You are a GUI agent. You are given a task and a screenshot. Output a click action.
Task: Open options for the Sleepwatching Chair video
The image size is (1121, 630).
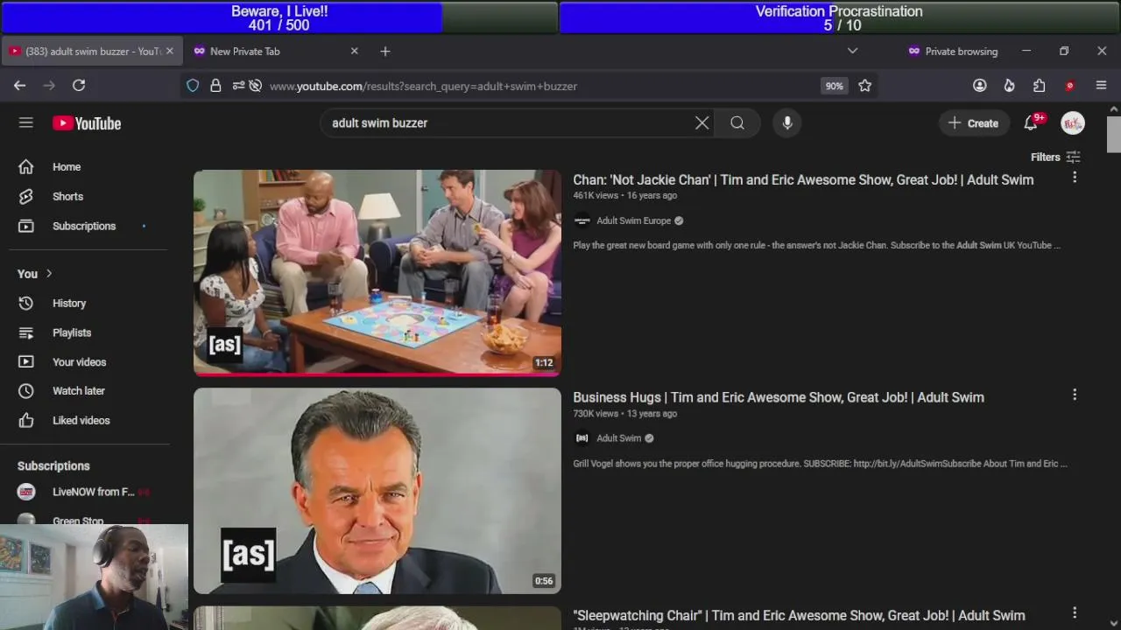(1075, 613)
